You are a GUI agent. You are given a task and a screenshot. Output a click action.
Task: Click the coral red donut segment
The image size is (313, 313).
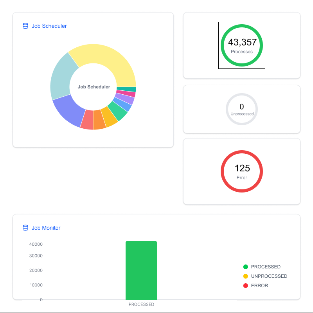coord(87,120)
